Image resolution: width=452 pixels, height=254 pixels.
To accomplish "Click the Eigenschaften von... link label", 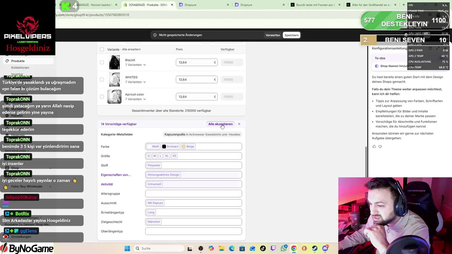I will click(116, 175).
